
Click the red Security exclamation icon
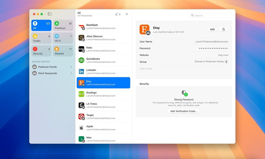point(35,49)
